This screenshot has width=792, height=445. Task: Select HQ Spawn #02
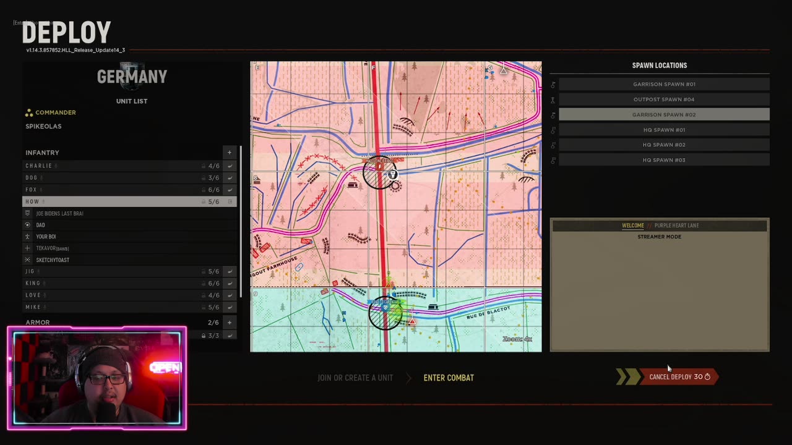click(x=664, y=145)
